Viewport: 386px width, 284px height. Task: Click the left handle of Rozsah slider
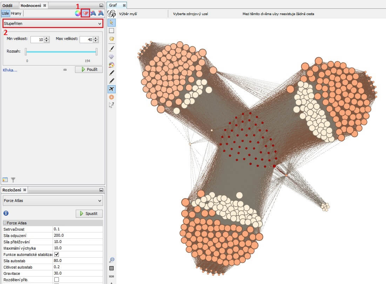(x=26, y=52)
